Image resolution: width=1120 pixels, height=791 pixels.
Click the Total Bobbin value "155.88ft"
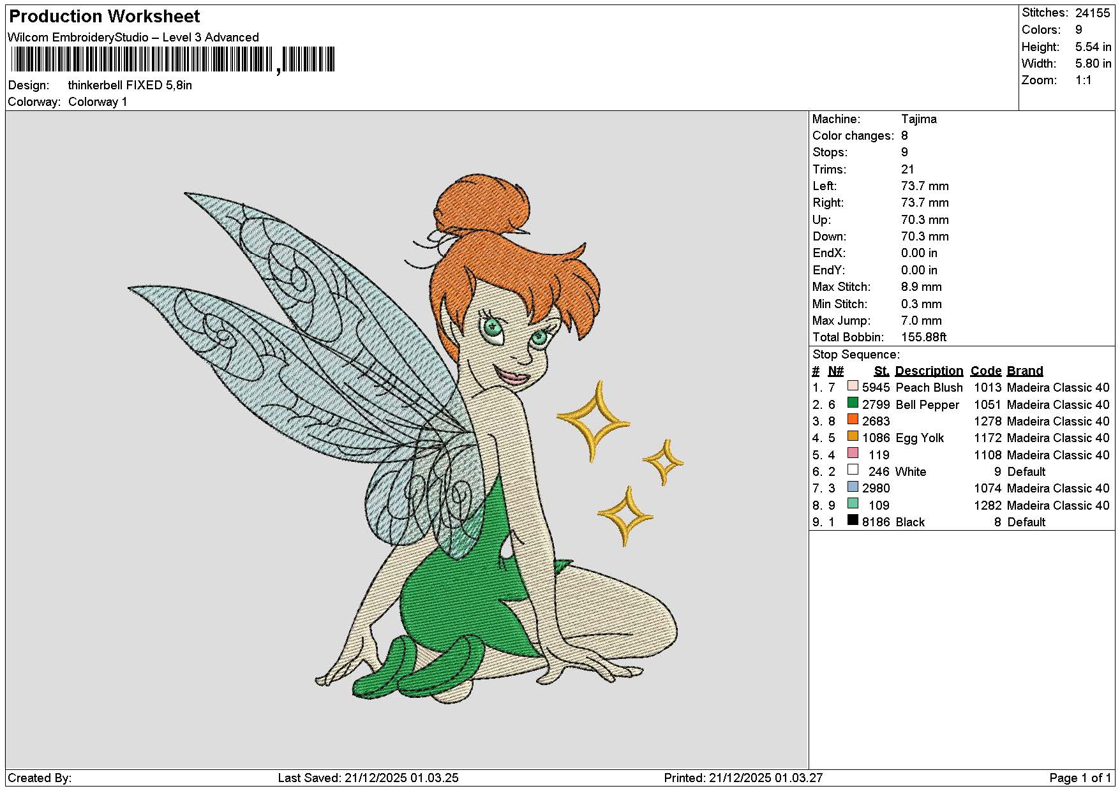click(924, 337)
